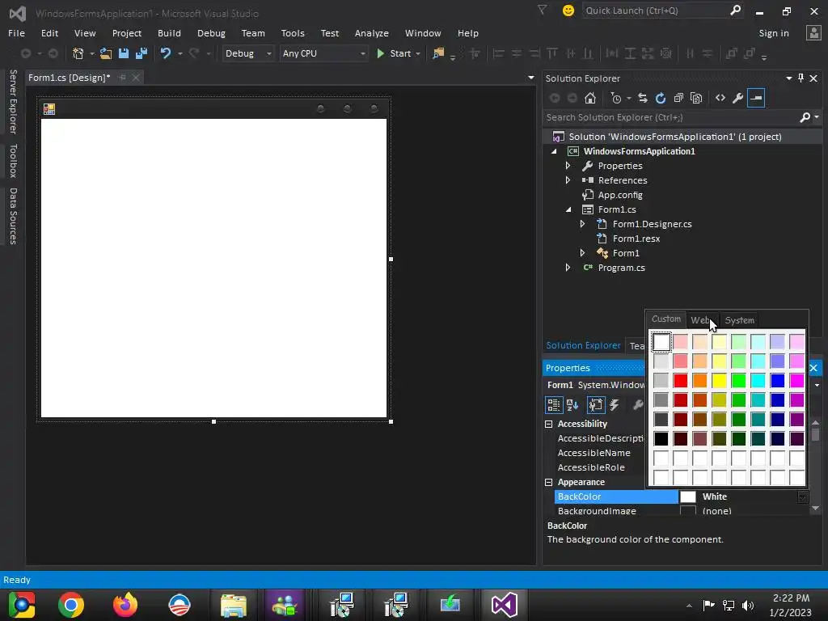828x621 pixels.
Task: Collapse the Appearance property category
Action: (549, 482)
